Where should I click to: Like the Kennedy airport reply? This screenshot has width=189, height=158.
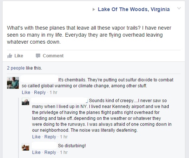coord(36,137)
